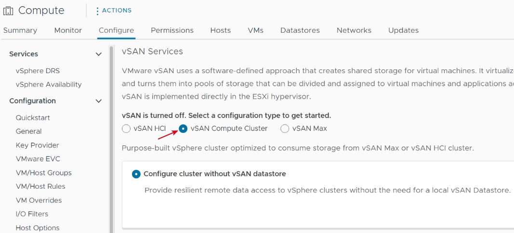514x233 pixels.
Task: Collapse the Configuration section chevron
Action: 98,101
